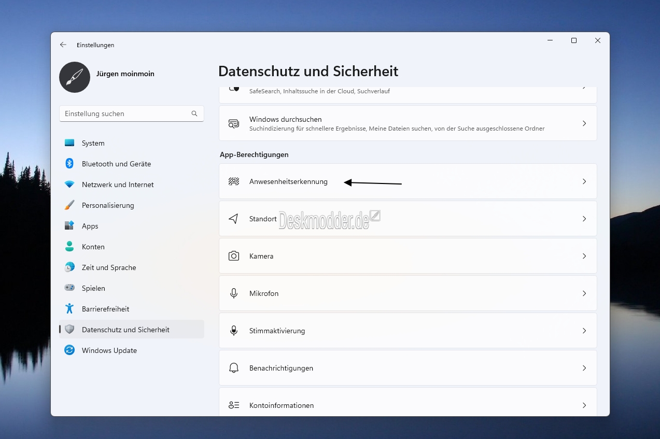660x439 pixels.
Task: Click the user avatar picture
Action: 75,77
